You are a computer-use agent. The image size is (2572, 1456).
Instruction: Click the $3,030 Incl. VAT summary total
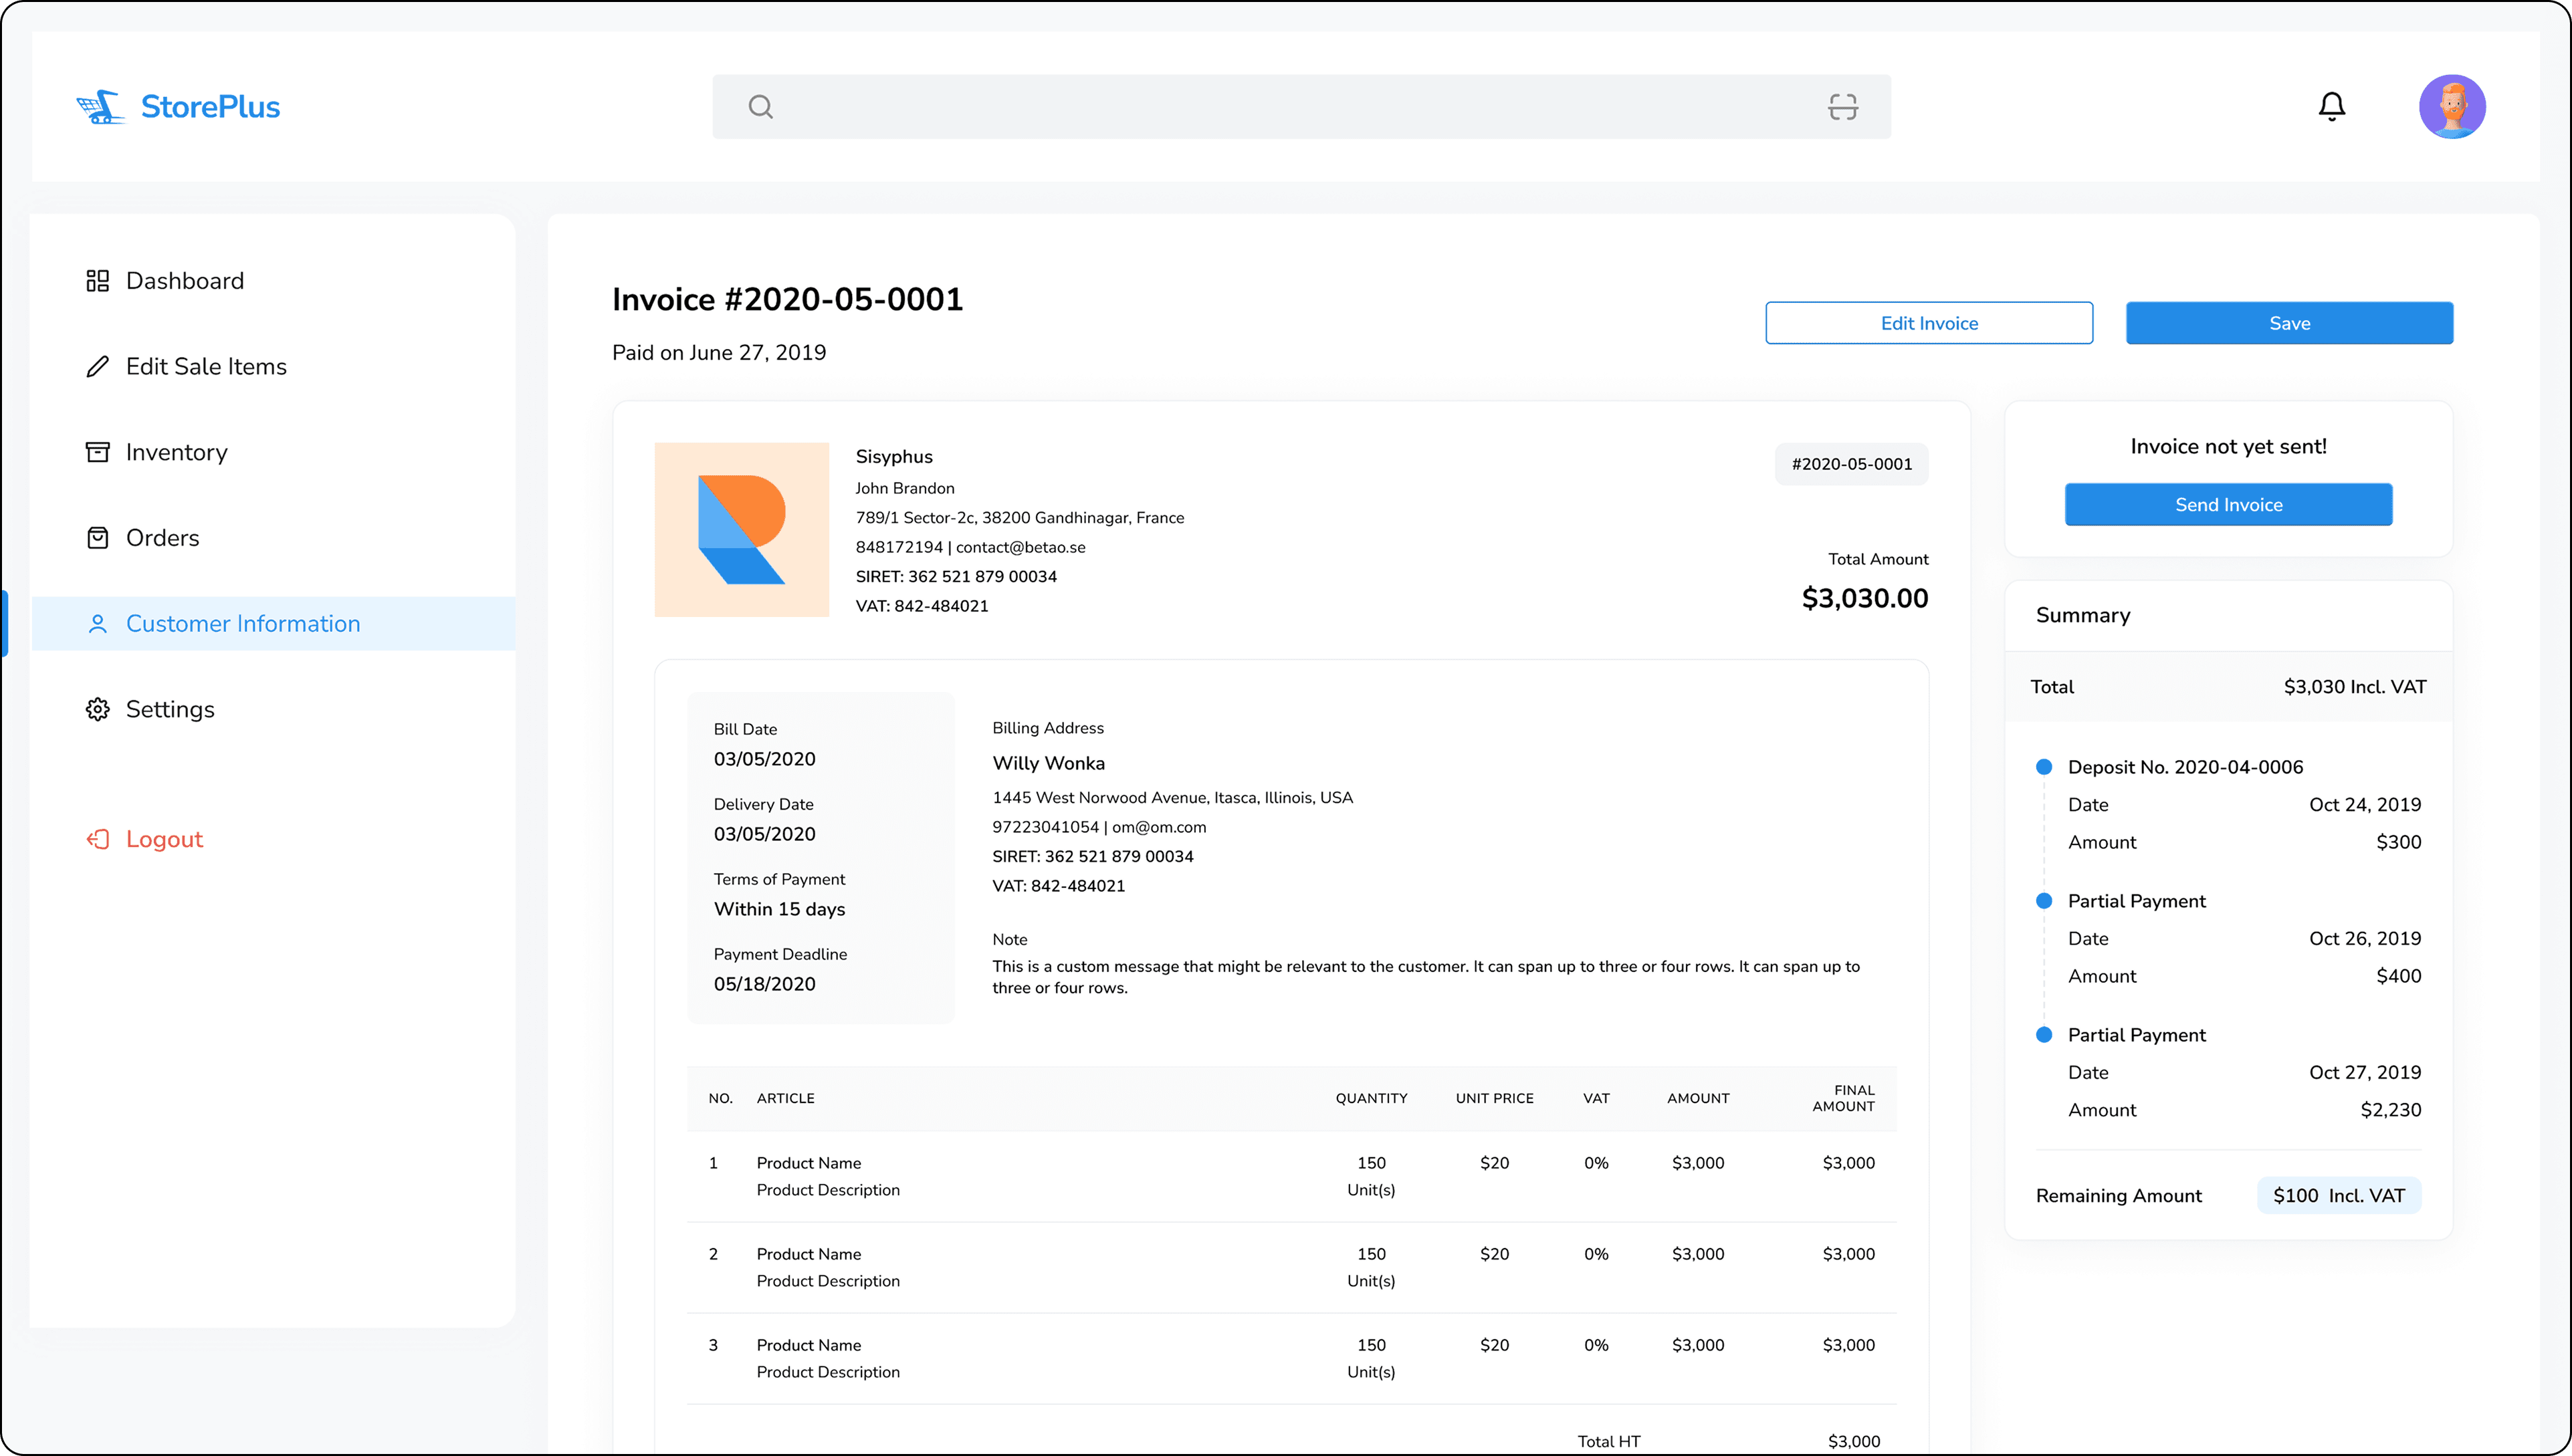click(x=2355, y=687)
